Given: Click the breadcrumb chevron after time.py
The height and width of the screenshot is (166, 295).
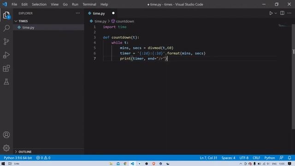Looking at the screenshot, I should point(109,21).
